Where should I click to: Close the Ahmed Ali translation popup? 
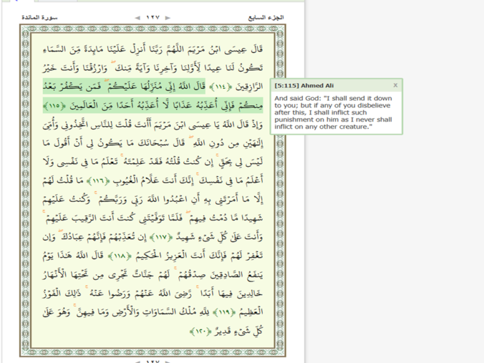click(395, 85)
